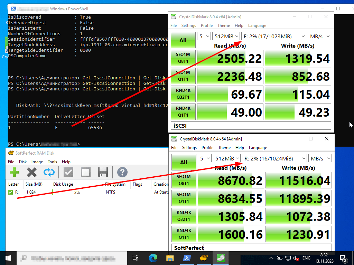Viewport: 354px width, 265px height.
Task: Open the E: drive selection dropdown
Action: (274, 36)
